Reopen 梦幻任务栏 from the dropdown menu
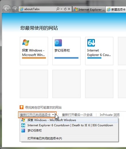The image size is (126, 149). 69,131
